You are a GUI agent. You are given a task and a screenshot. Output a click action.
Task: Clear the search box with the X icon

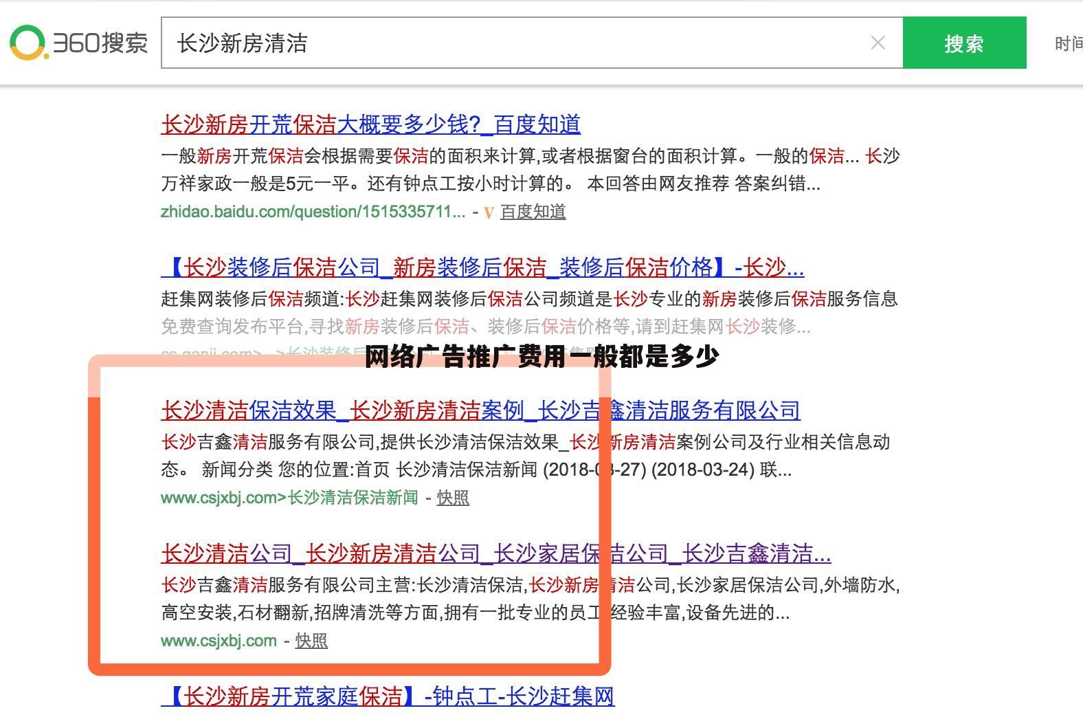click(878, 43)
